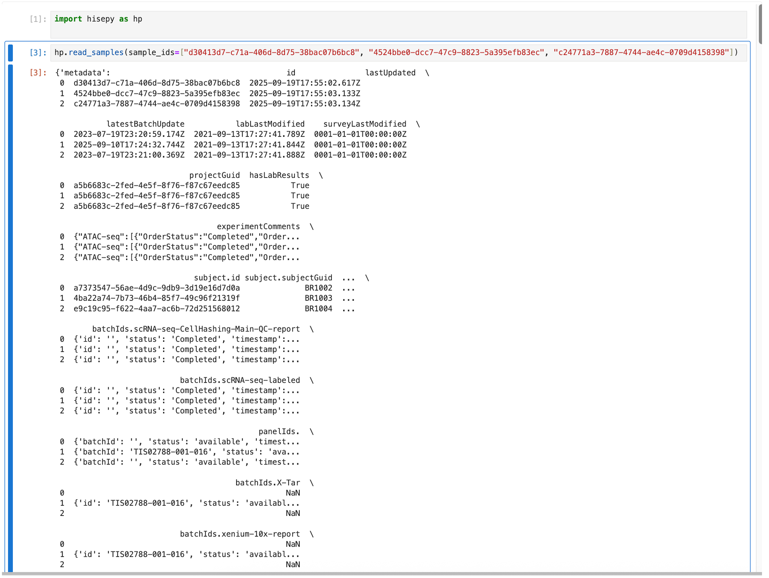The image size is (769, 578).
Task: Click the sample ID string starting with d30413d7 in code
Action: pyautogui.click(x=271, y=52)
